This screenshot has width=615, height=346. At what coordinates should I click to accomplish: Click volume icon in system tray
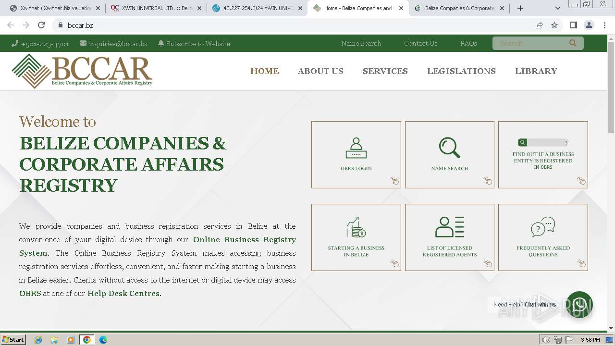[x=546, y=340]
